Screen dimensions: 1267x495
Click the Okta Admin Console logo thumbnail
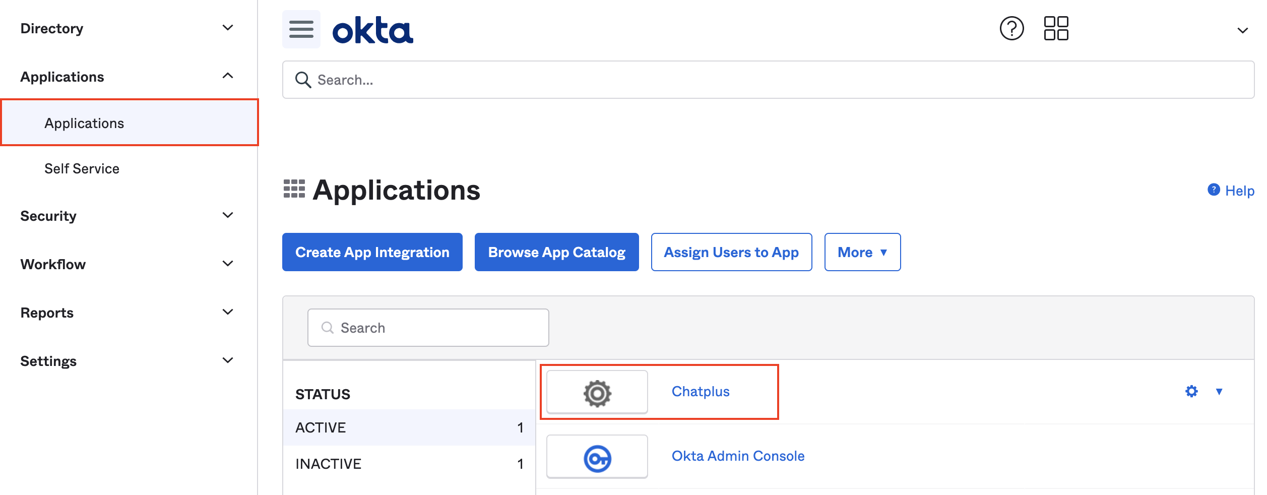(597, 457)
